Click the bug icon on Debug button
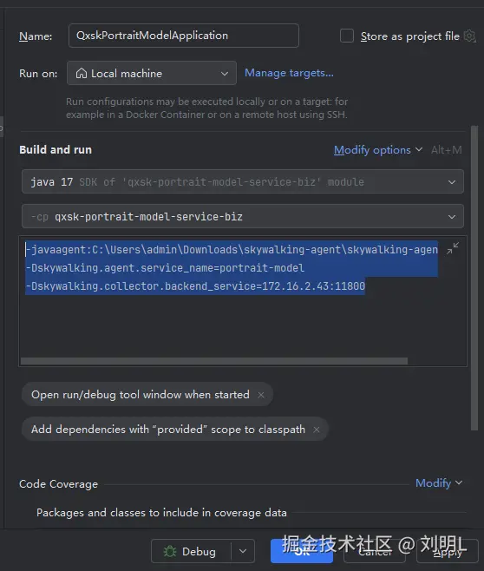Screen dimensions: 484x571 [170, 551]
